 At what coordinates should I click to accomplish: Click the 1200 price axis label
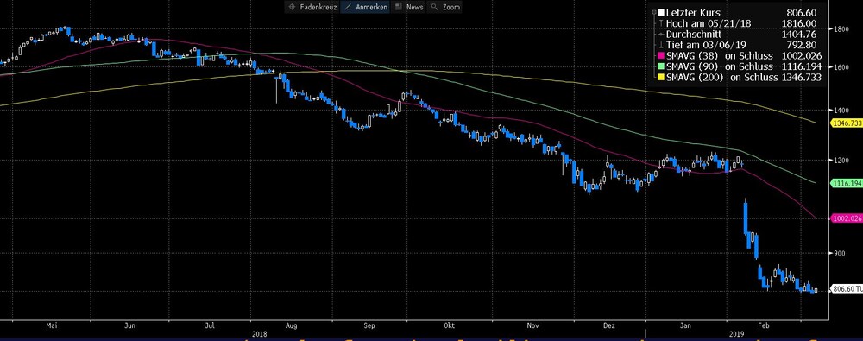tap(841, 161)
